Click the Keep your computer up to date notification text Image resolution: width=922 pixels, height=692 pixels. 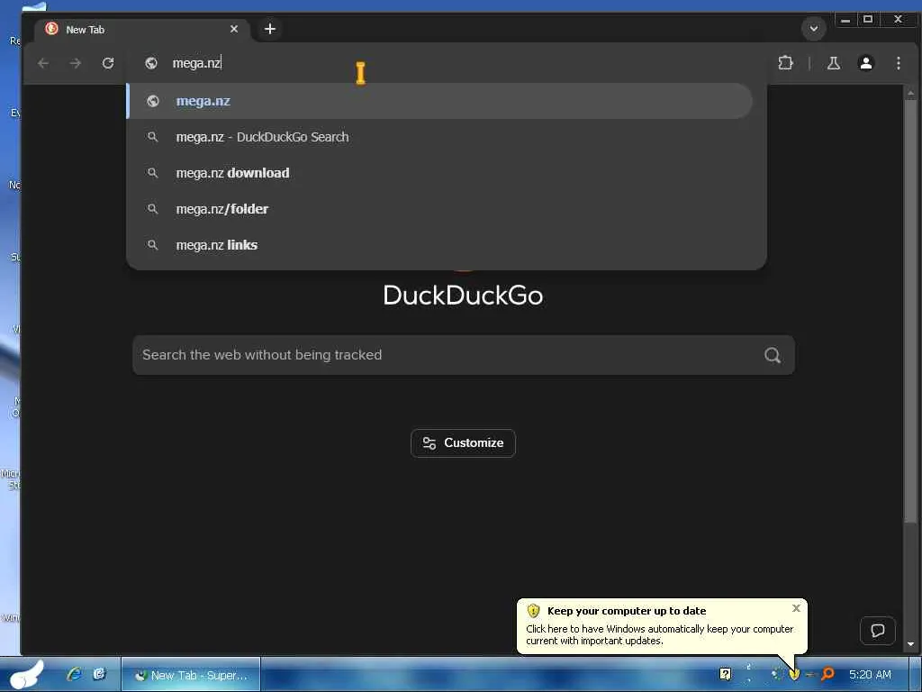627,611
